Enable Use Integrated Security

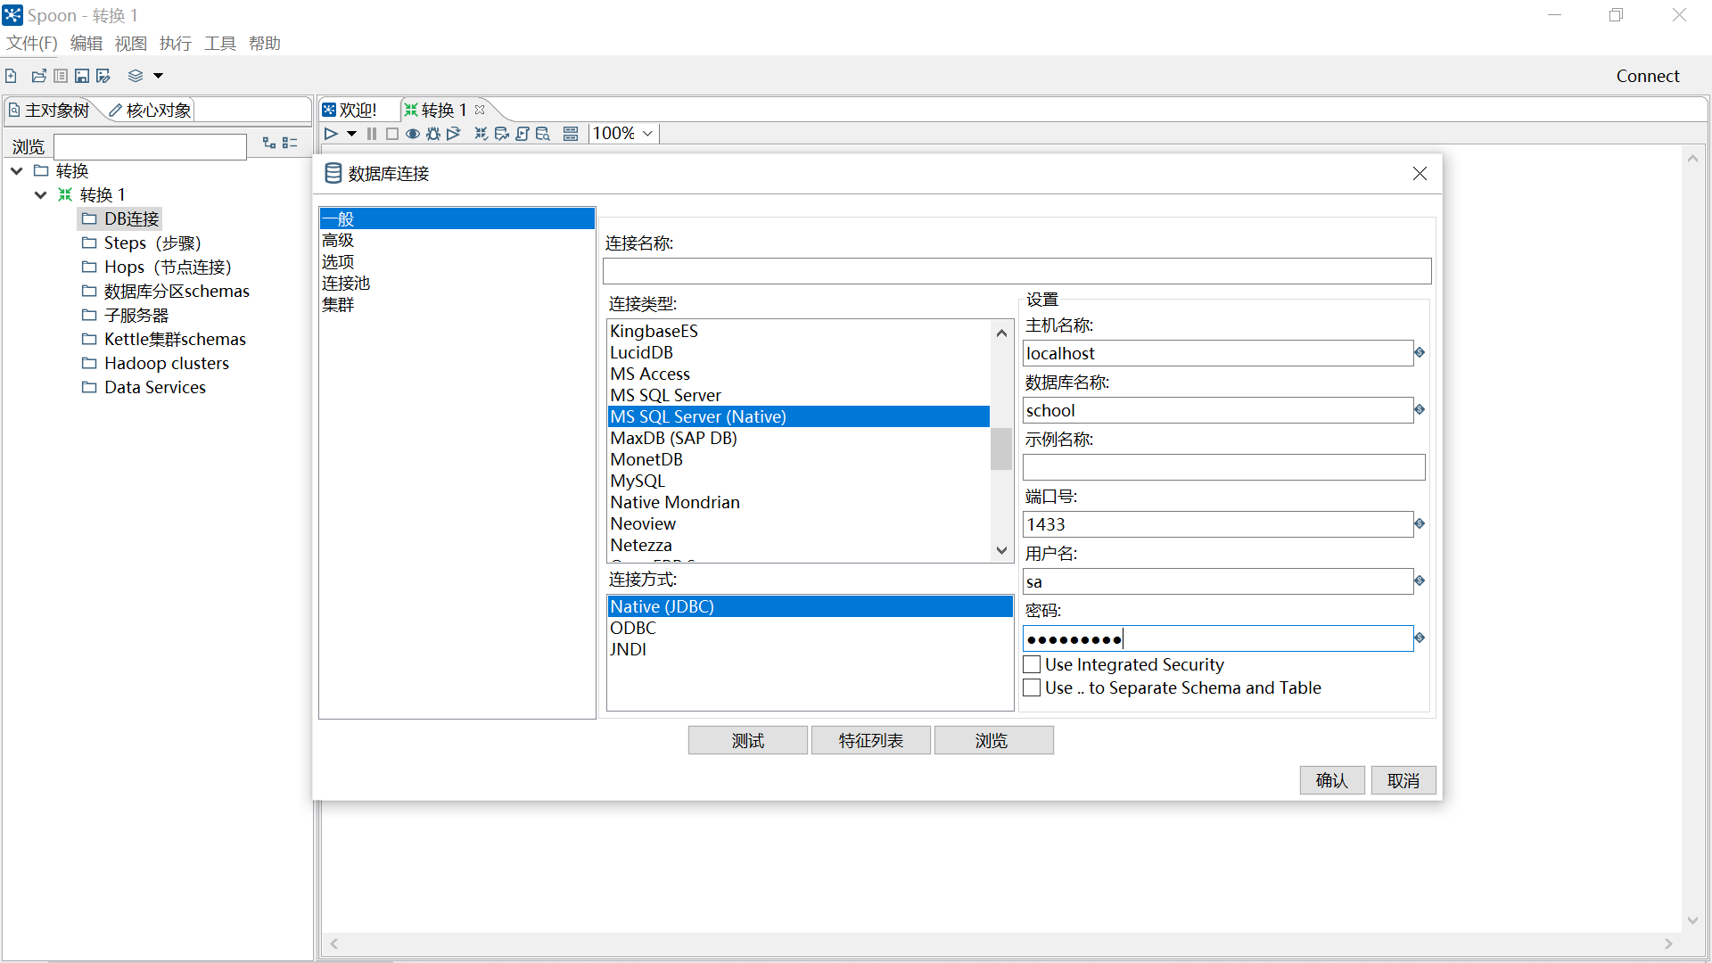1032,663
